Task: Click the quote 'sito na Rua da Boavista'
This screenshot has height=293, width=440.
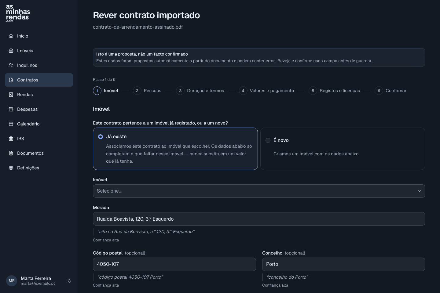Action: (146, 232)
